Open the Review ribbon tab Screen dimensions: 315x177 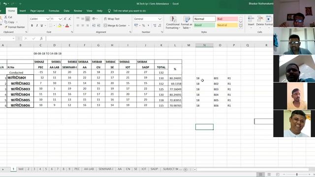pos(78,11)
